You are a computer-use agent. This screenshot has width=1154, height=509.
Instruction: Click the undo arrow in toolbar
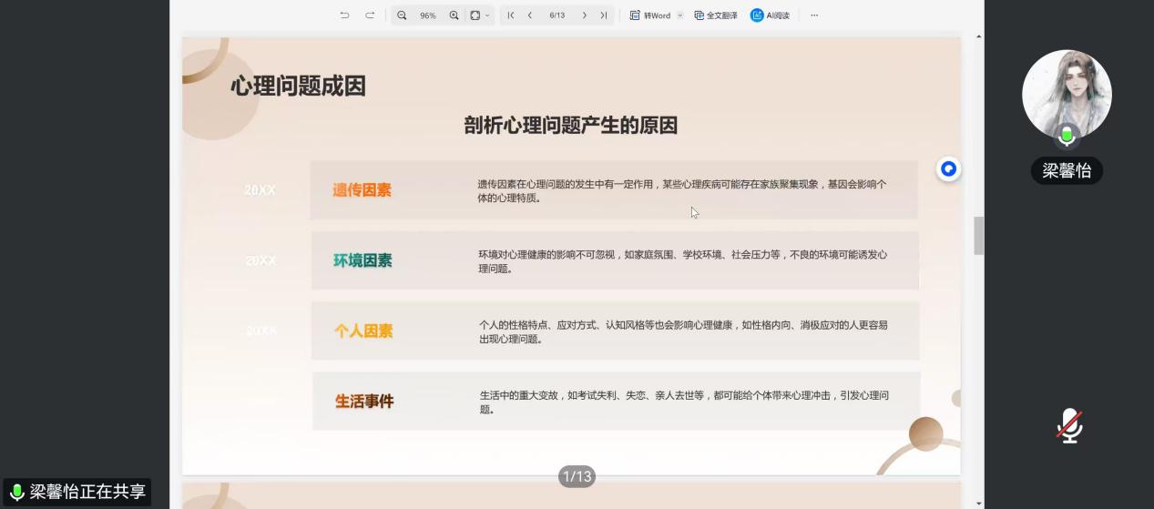click(x=344, y=15)
